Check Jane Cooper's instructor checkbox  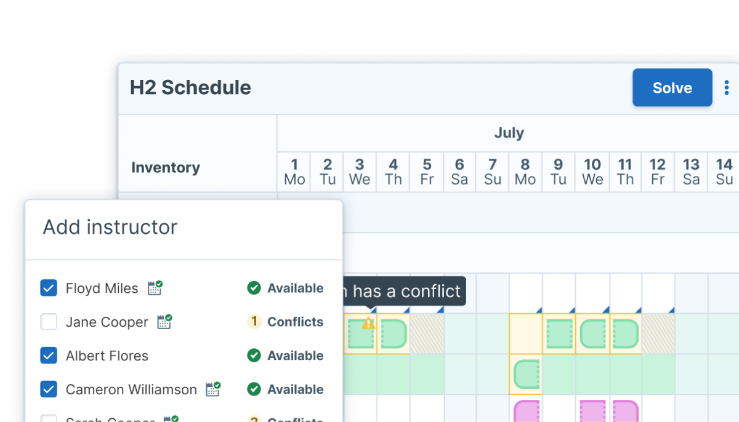49,321
